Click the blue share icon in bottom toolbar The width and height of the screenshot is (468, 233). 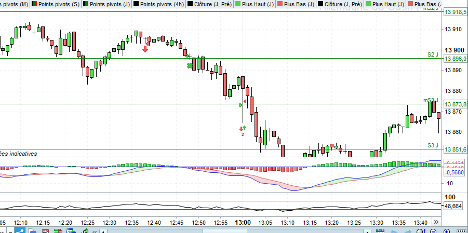click(21, 230)
